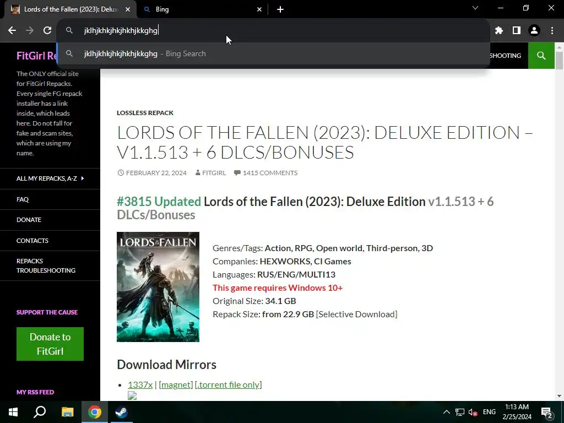This screenshot has width=564, height=423.
Task: Click the magnet link
Action: coord(176,384)
